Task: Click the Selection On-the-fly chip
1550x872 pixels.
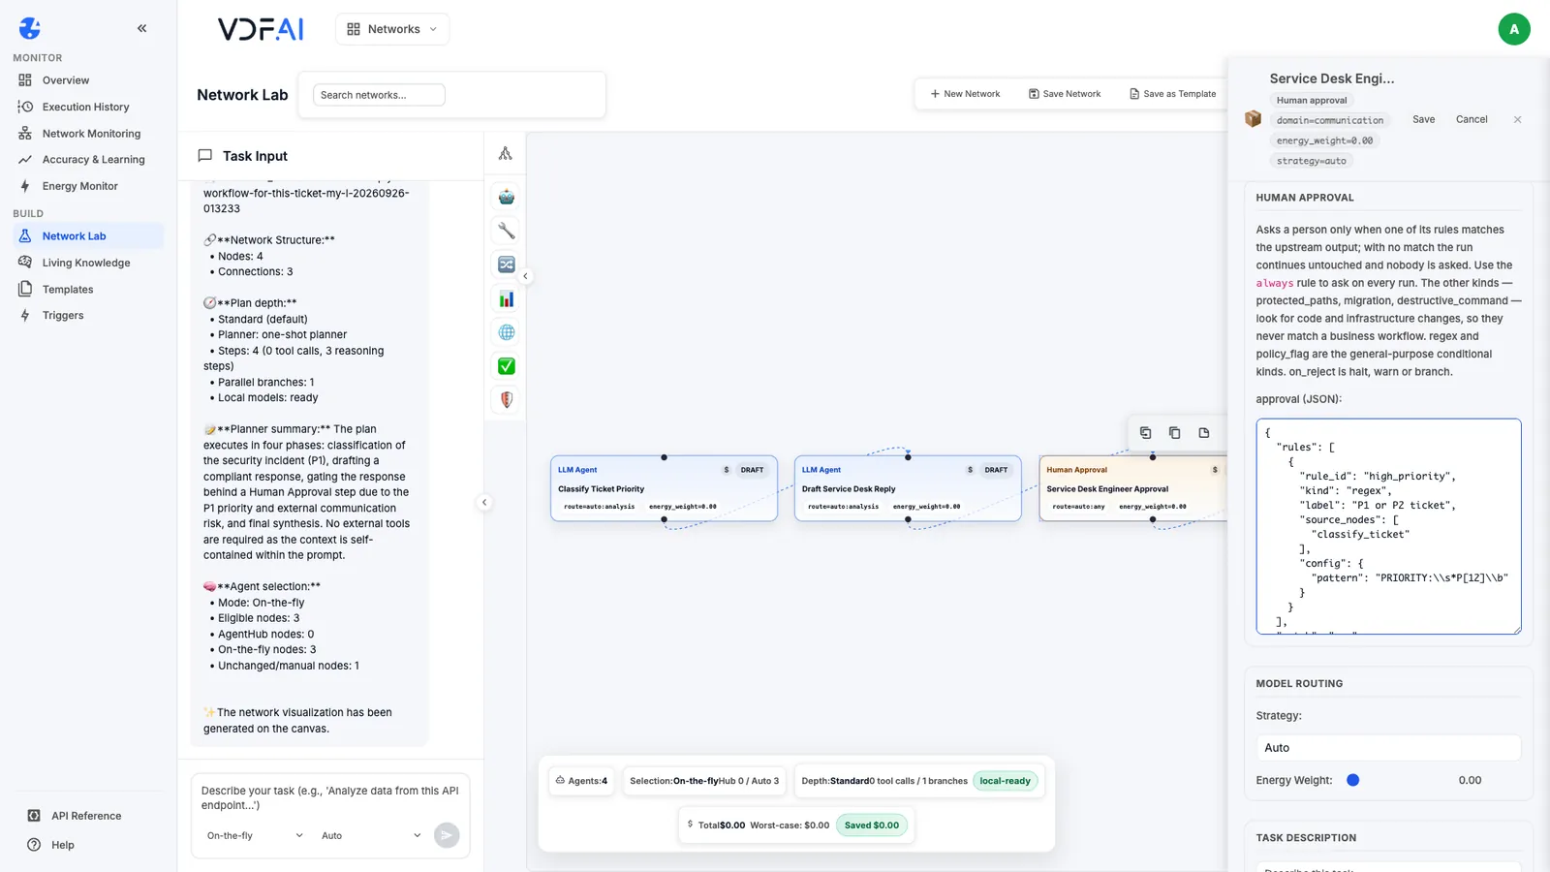Action: [x=704, y=781]
